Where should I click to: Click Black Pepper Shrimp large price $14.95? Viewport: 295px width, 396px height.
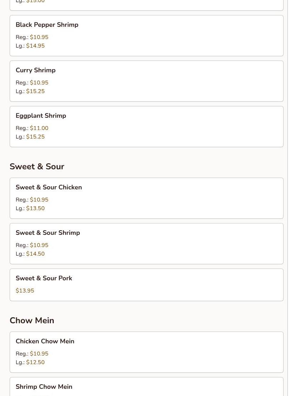[35, 46]
